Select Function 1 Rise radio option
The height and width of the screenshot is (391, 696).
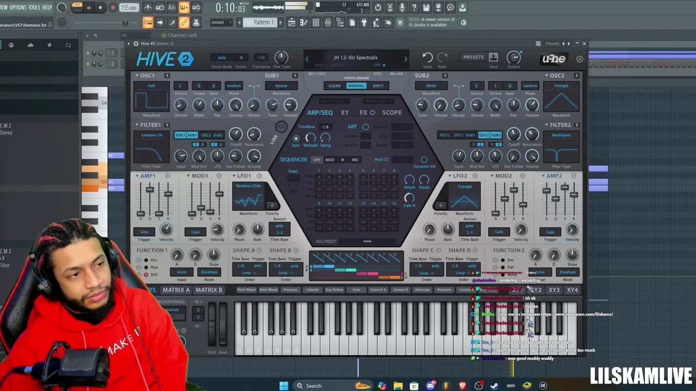(146, 267)
